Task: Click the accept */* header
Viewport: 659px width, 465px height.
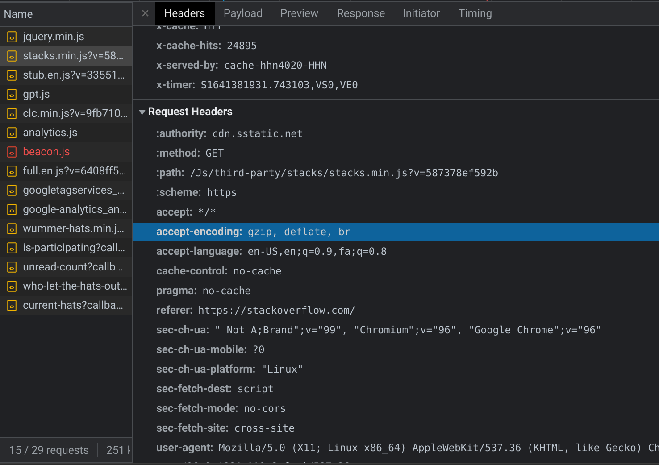Action: (186, 212)
